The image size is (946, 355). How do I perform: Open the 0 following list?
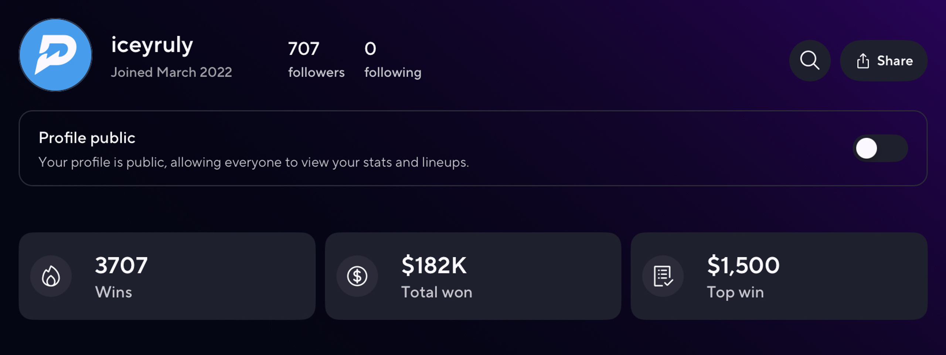(393, 59)
